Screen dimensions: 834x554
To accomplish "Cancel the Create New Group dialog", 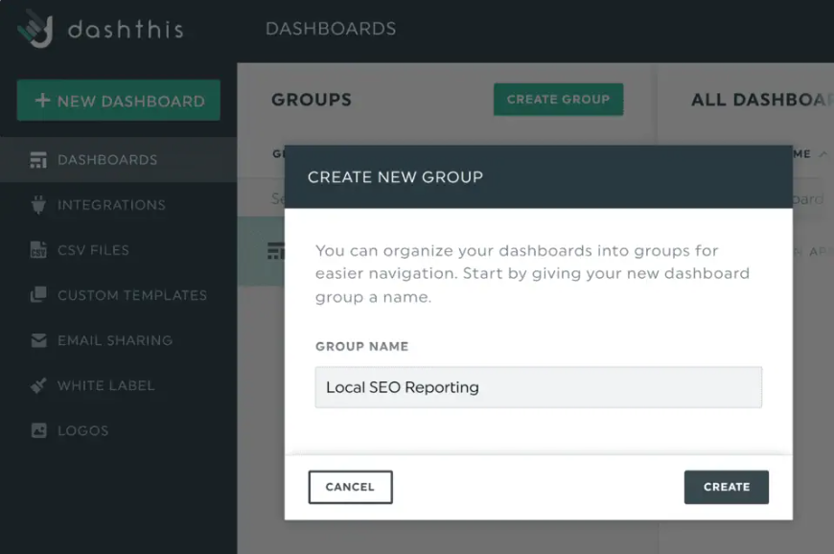I will [x=350, y=487].
